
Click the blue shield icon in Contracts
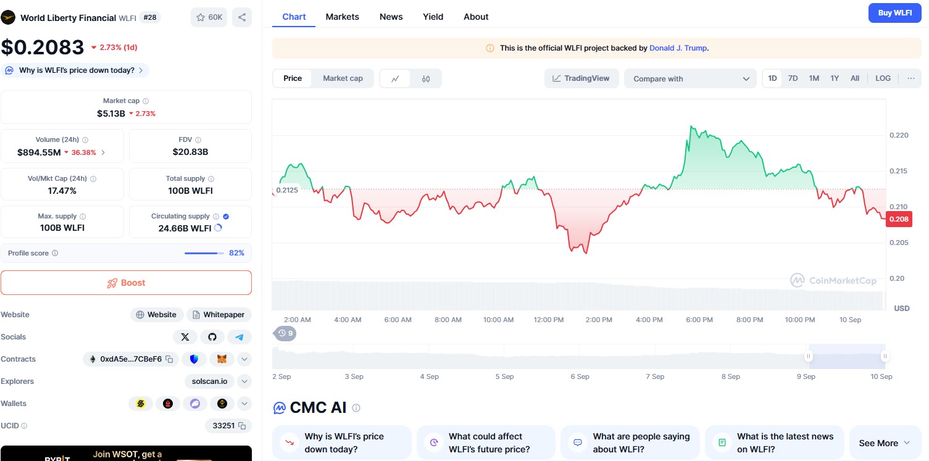click(194, 359)
